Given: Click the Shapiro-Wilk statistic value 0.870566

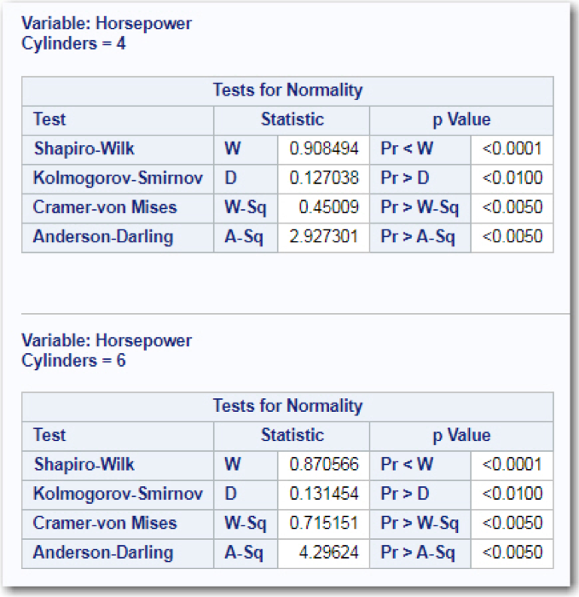Looking at the screenshot, I should pyautogui.click(x=324, y=465).
